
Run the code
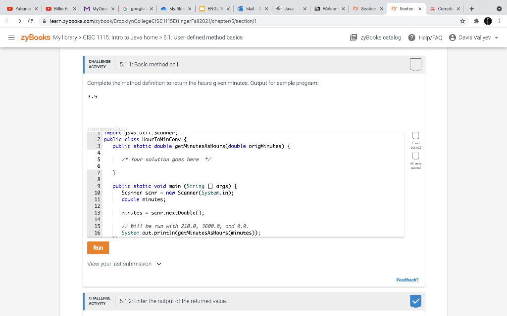coord(98,248)
